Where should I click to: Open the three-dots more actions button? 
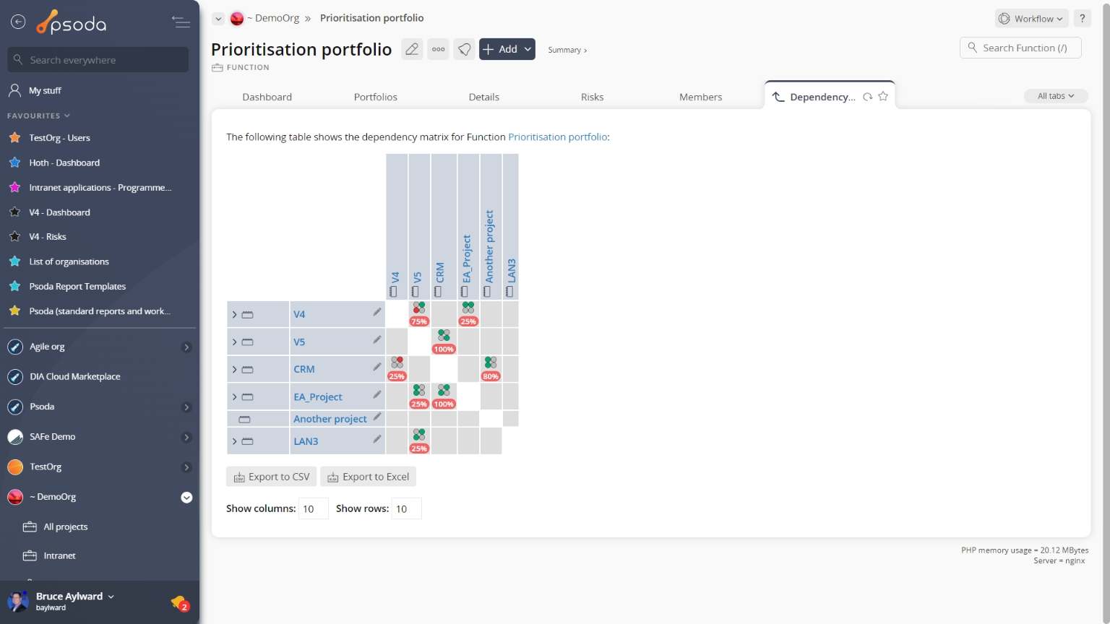pos(438,49)
